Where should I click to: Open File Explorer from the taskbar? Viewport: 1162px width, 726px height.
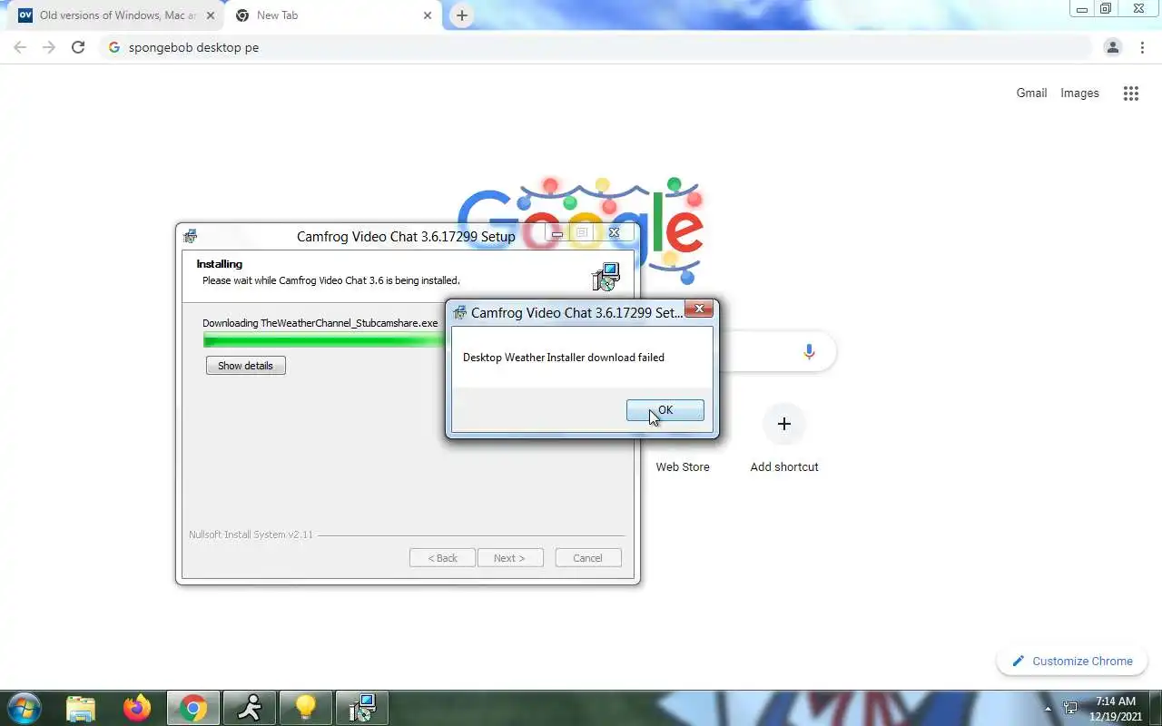click(81, 708)
